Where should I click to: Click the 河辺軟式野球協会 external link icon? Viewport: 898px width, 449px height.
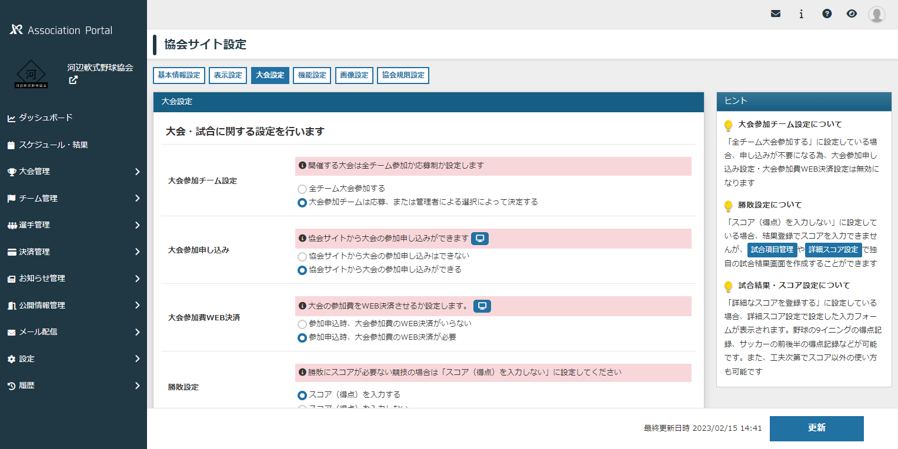click(x=73, y=80)
